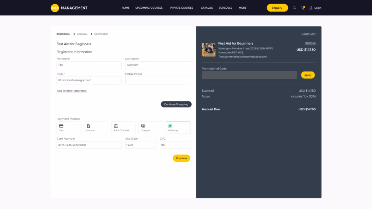Click Add another attendee link
The image size is (372, 209).
click(72, 91)
